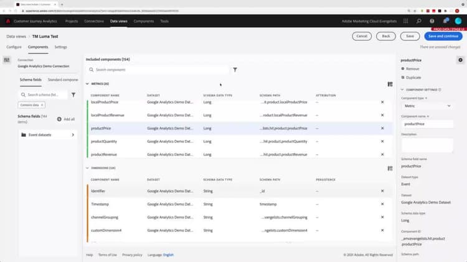This screenshot has height=262, width=467.
Task: Select the channelGrouping dimension row
Action: tap(240, 217)
